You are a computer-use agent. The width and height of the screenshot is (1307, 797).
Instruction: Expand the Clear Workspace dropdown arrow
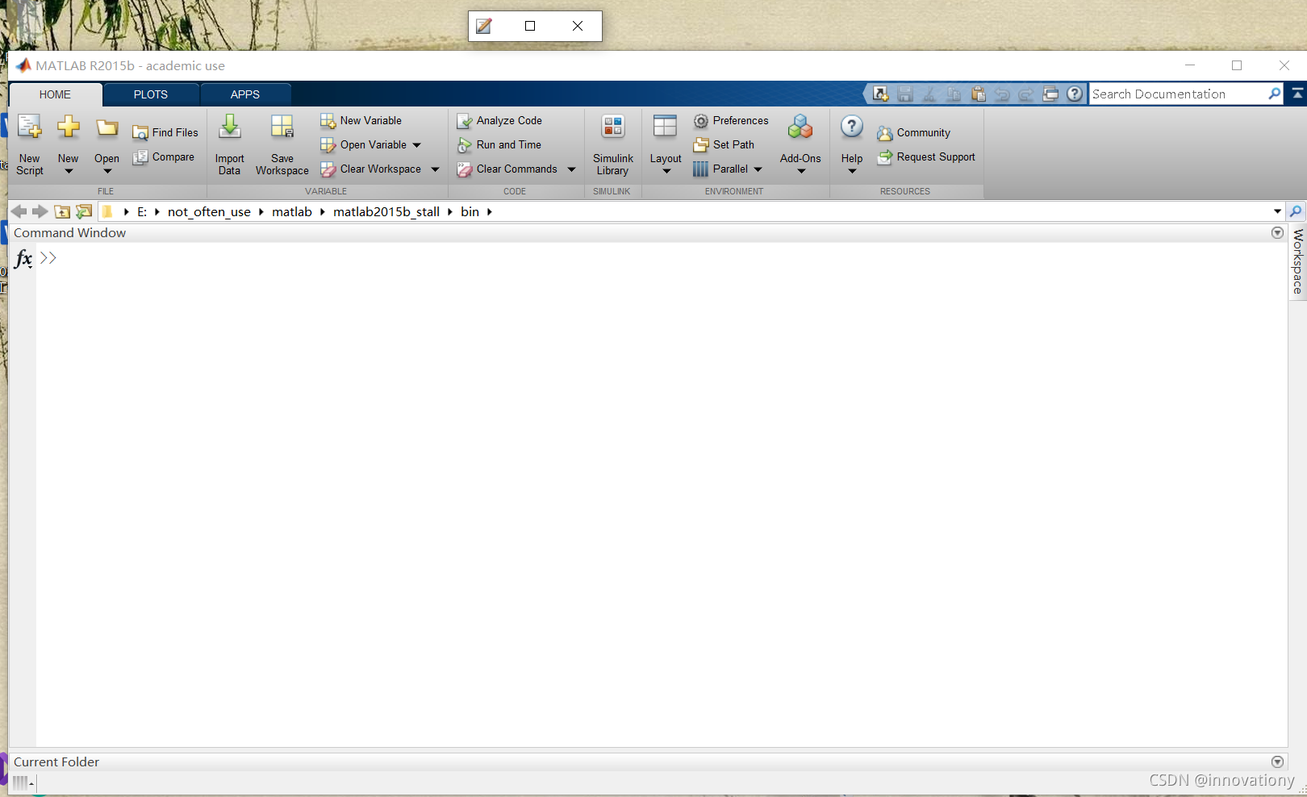pyautogui.click(x=436, y=169)
